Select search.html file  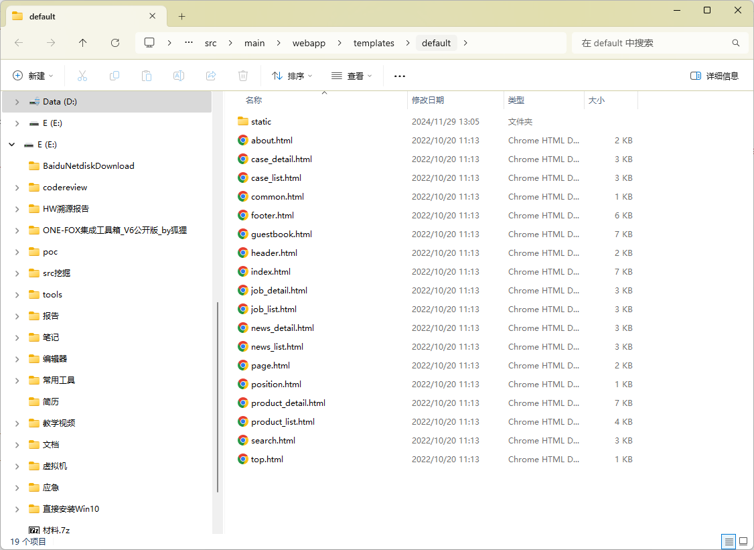pyautogui.click(x=273, y=441)
